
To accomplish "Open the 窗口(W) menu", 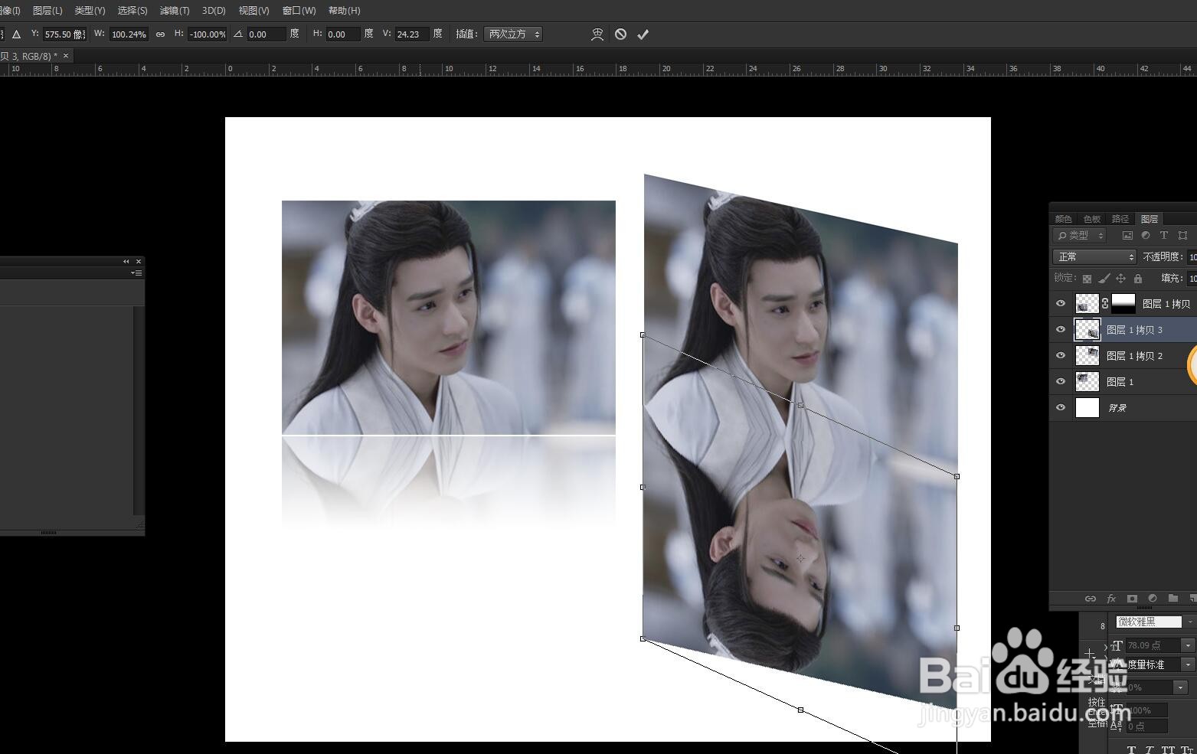I will pos(299,11).
